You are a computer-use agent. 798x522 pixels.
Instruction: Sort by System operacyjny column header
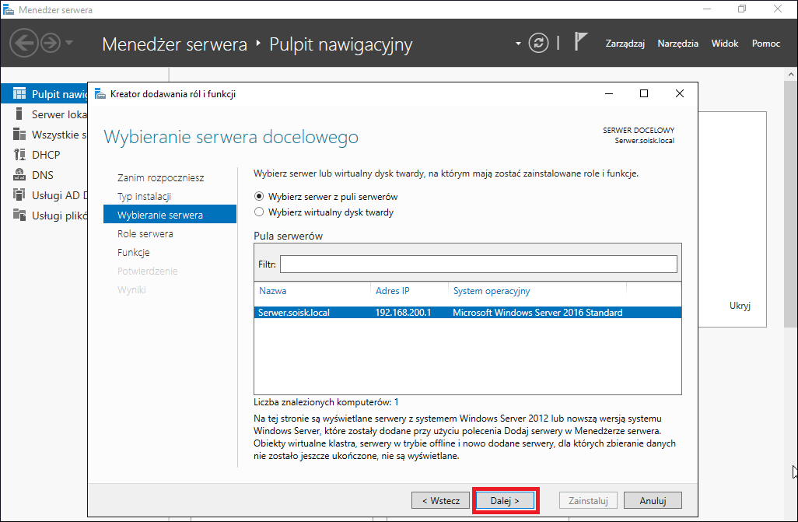click(x=492, y=291)
